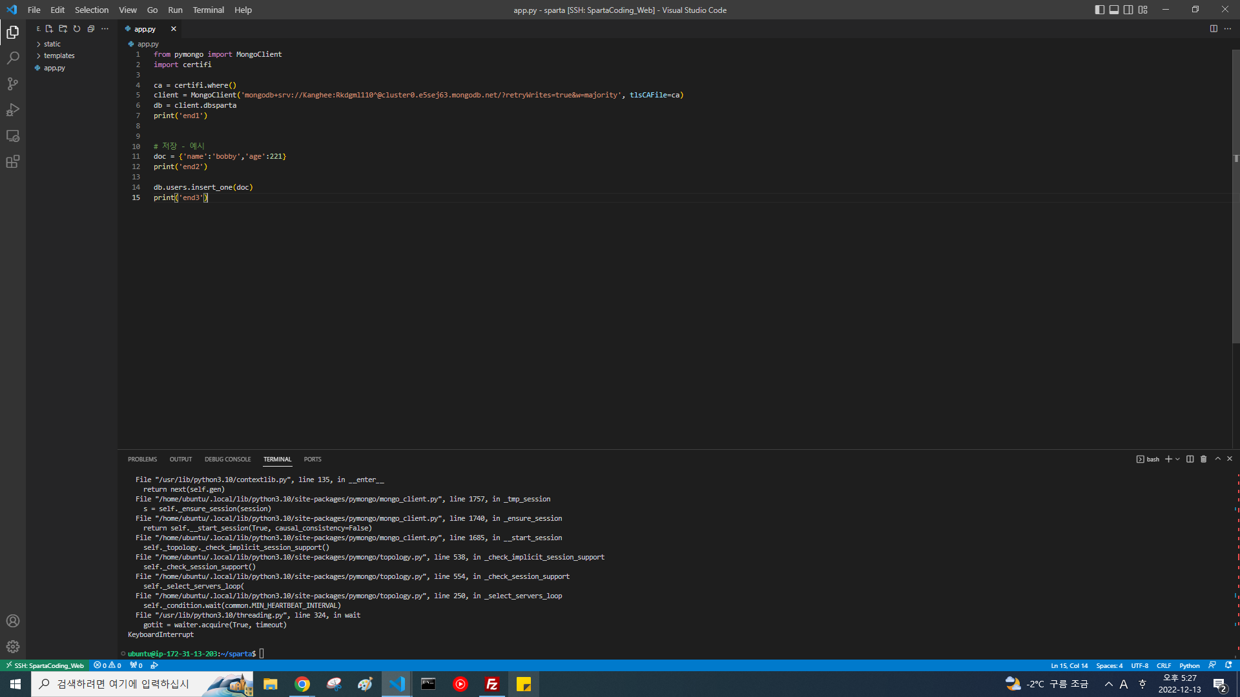Open Explorer more actions ellipsis
The image size is (1240, 697).
click(x=105, y=29)
